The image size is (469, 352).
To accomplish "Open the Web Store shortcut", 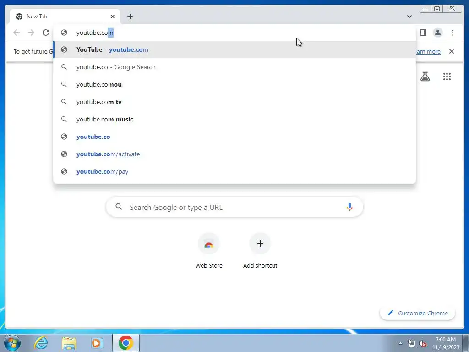I will coord(209,251).
